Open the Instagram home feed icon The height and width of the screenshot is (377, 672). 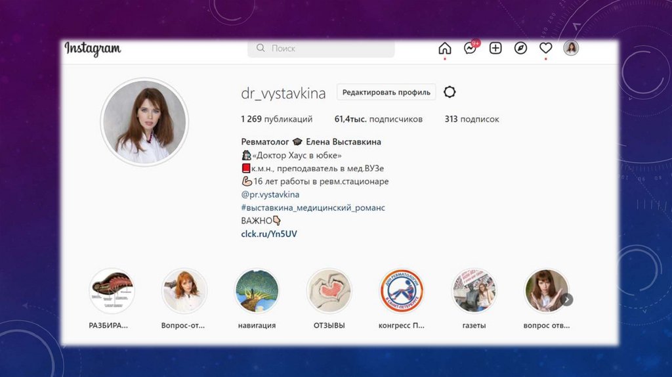tap(445, 48)
